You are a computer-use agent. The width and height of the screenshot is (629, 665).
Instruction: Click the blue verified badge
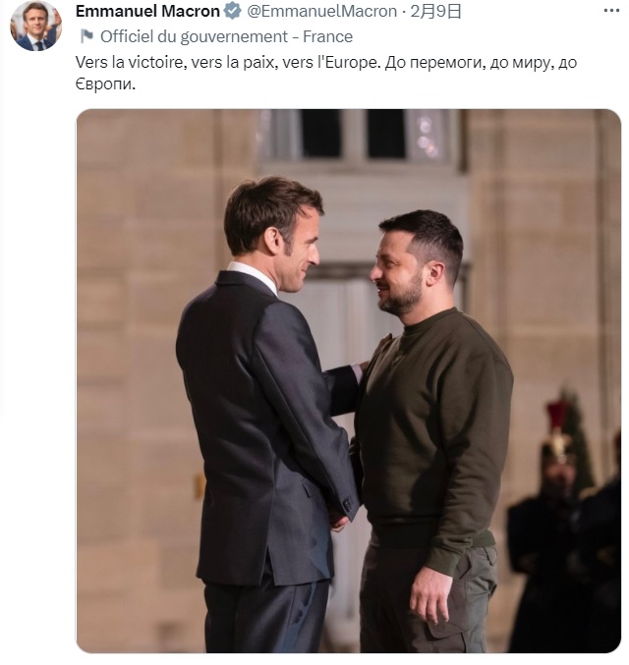[233, 12]
